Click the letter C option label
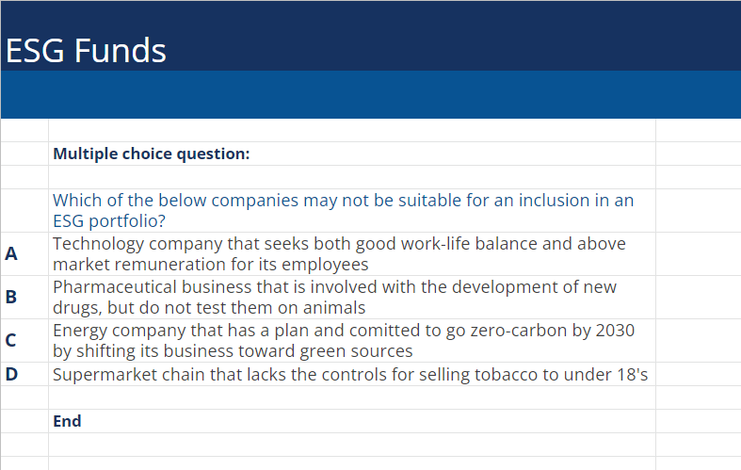Screen dimensions: 741x470 pos(11,341)
